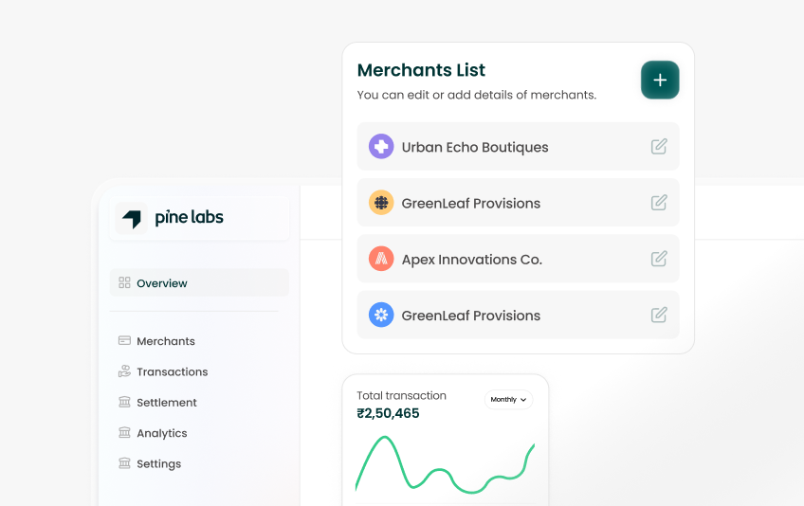Click the Analytics bank icon
The width and height of the screenshot is (804, 506).
[124, 433]
